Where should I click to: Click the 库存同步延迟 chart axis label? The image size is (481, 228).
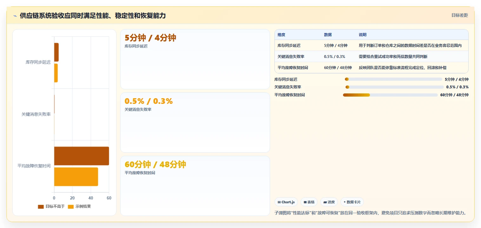38,62
